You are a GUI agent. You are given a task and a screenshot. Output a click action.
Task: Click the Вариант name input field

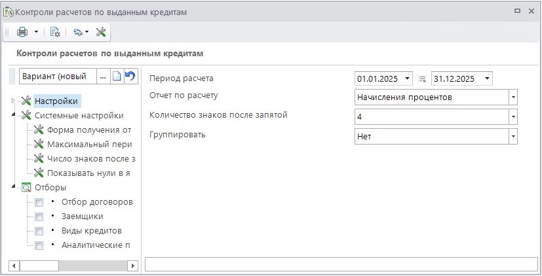point(58,77)
